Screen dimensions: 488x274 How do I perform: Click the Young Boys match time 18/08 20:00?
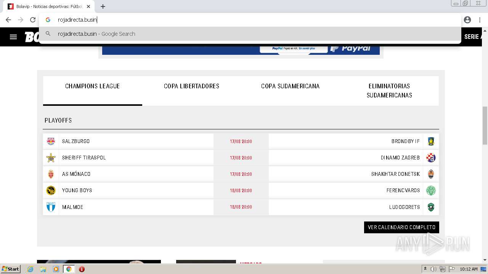point(241,190)
